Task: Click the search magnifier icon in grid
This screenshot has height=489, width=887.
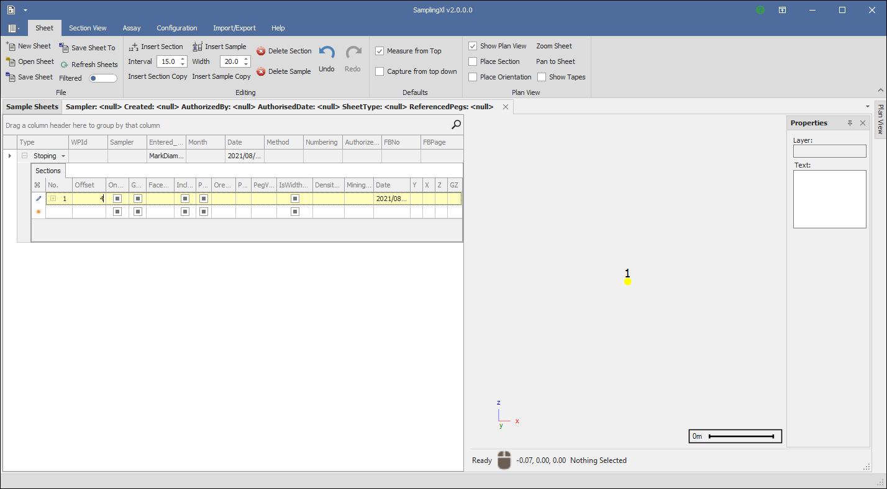Action: tap(456, 125)
